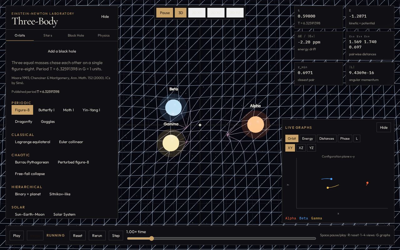Show the Energy graph
400x250 pixels.
coord(307,138)
